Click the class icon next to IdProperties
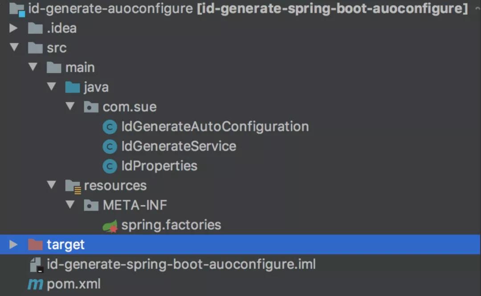 tap(110, 166)
